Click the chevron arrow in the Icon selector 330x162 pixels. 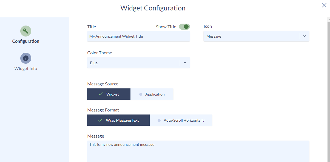(304, 36)
